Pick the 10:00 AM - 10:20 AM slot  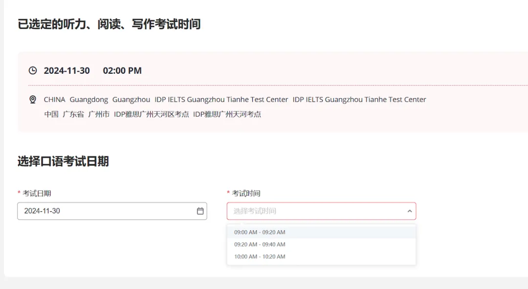click(321, 256)
